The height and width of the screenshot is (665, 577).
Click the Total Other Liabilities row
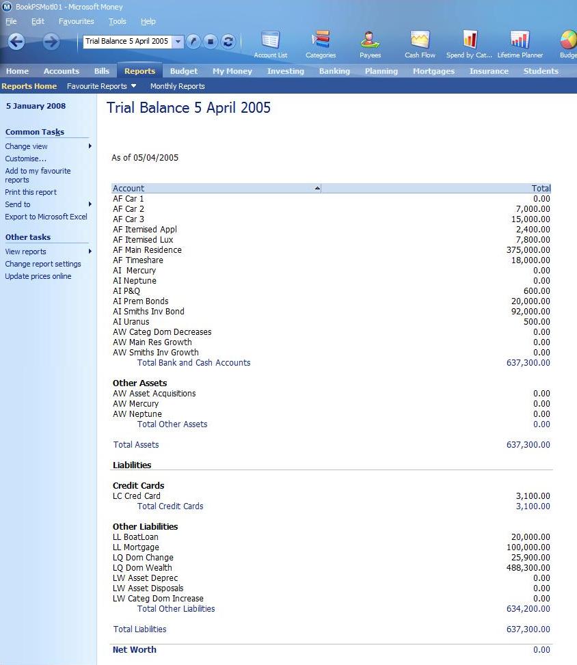click(x=332, y=608)
